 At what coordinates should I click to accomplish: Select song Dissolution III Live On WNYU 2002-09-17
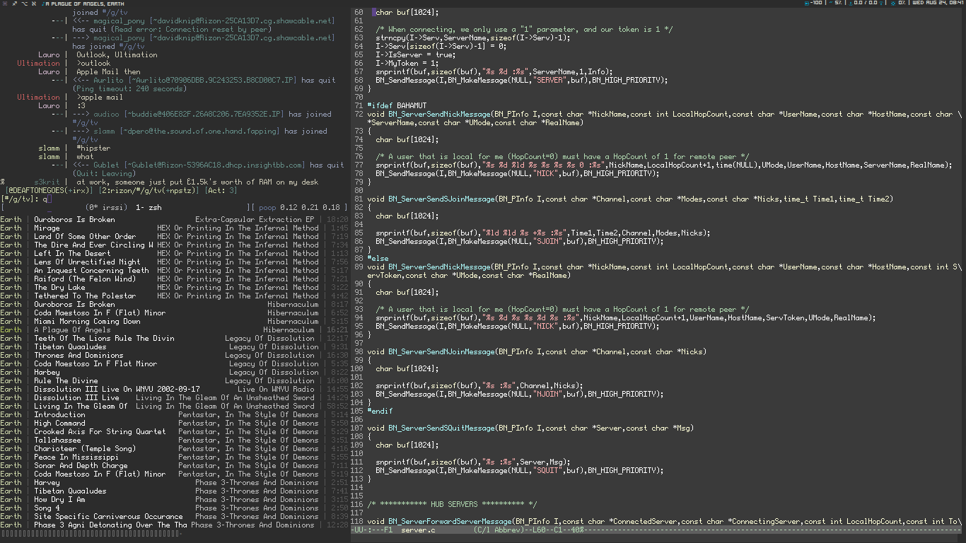point(174,390)
